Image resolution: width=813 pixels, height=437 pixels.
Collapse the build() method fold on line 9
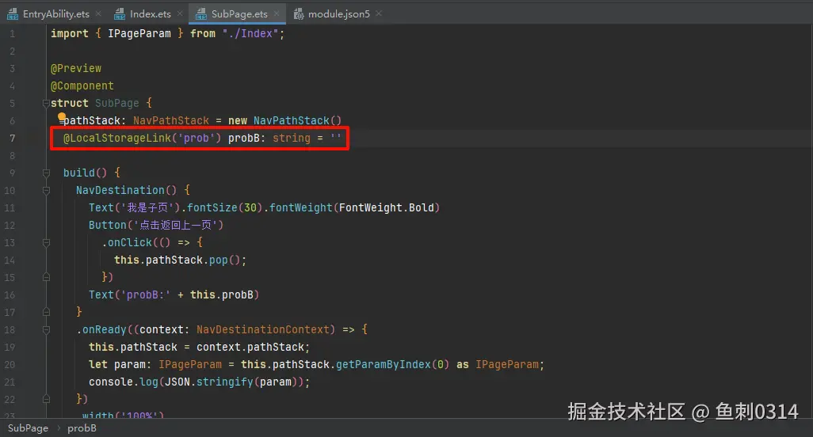pos(46,173)
